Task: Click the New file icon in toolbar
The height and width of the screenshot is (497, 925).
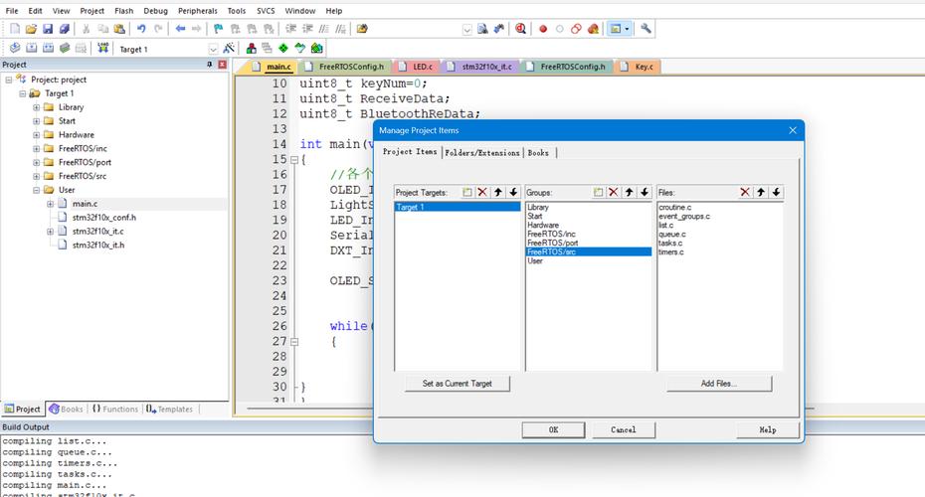Action: (x=15, y=28)
